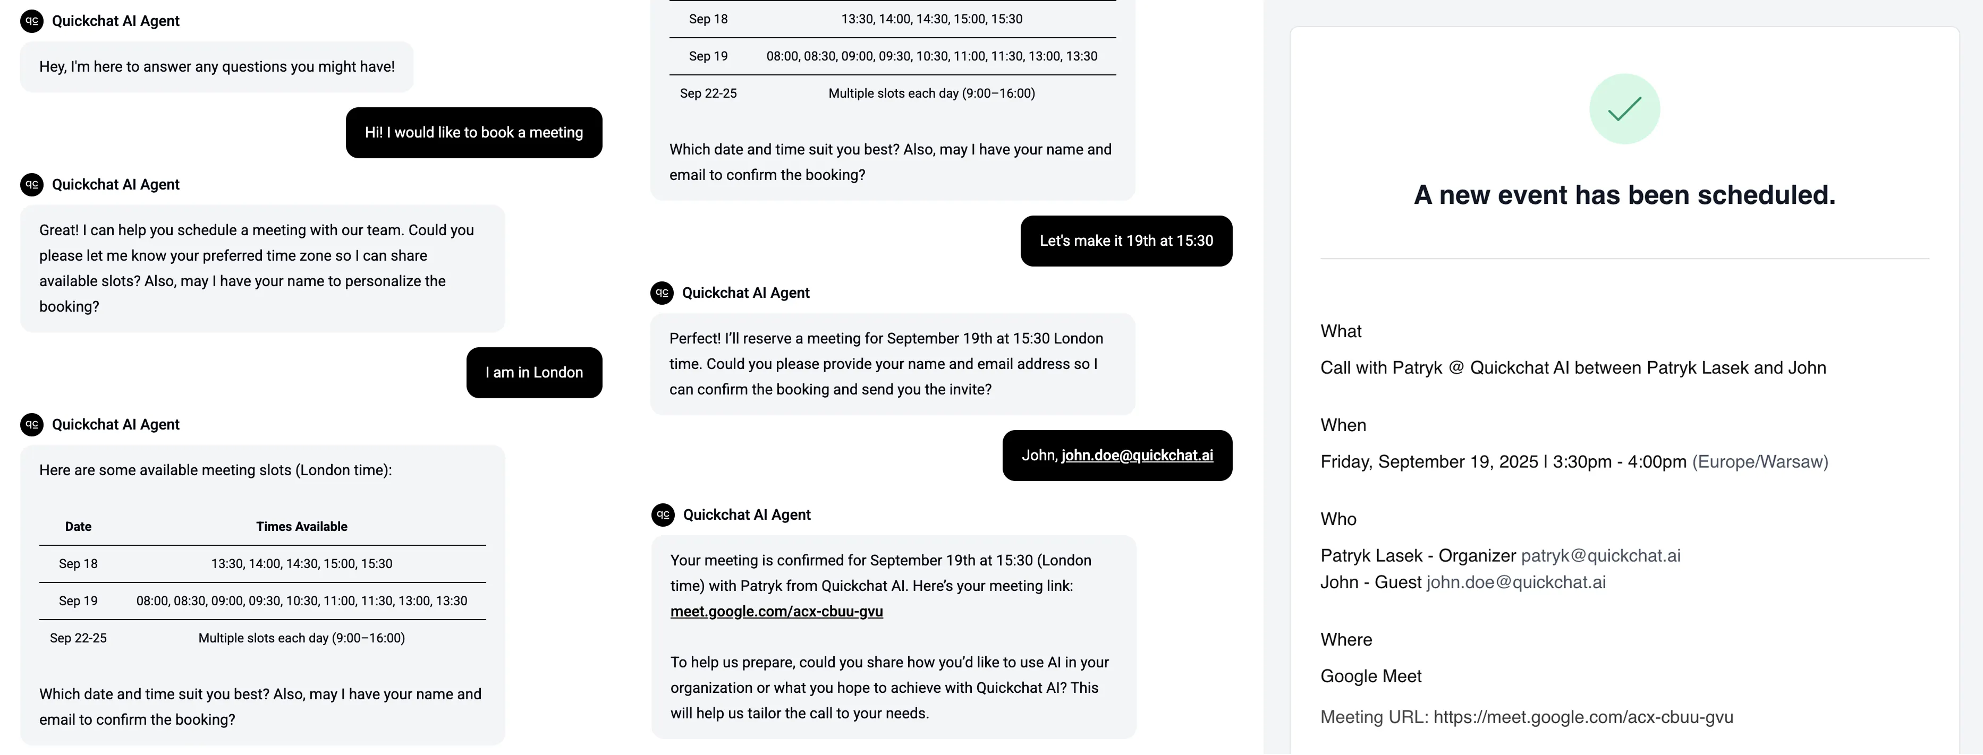Click the green checkmark confirmation icon
Screen dimensions: 1983x755
[x=1624, y=109]
